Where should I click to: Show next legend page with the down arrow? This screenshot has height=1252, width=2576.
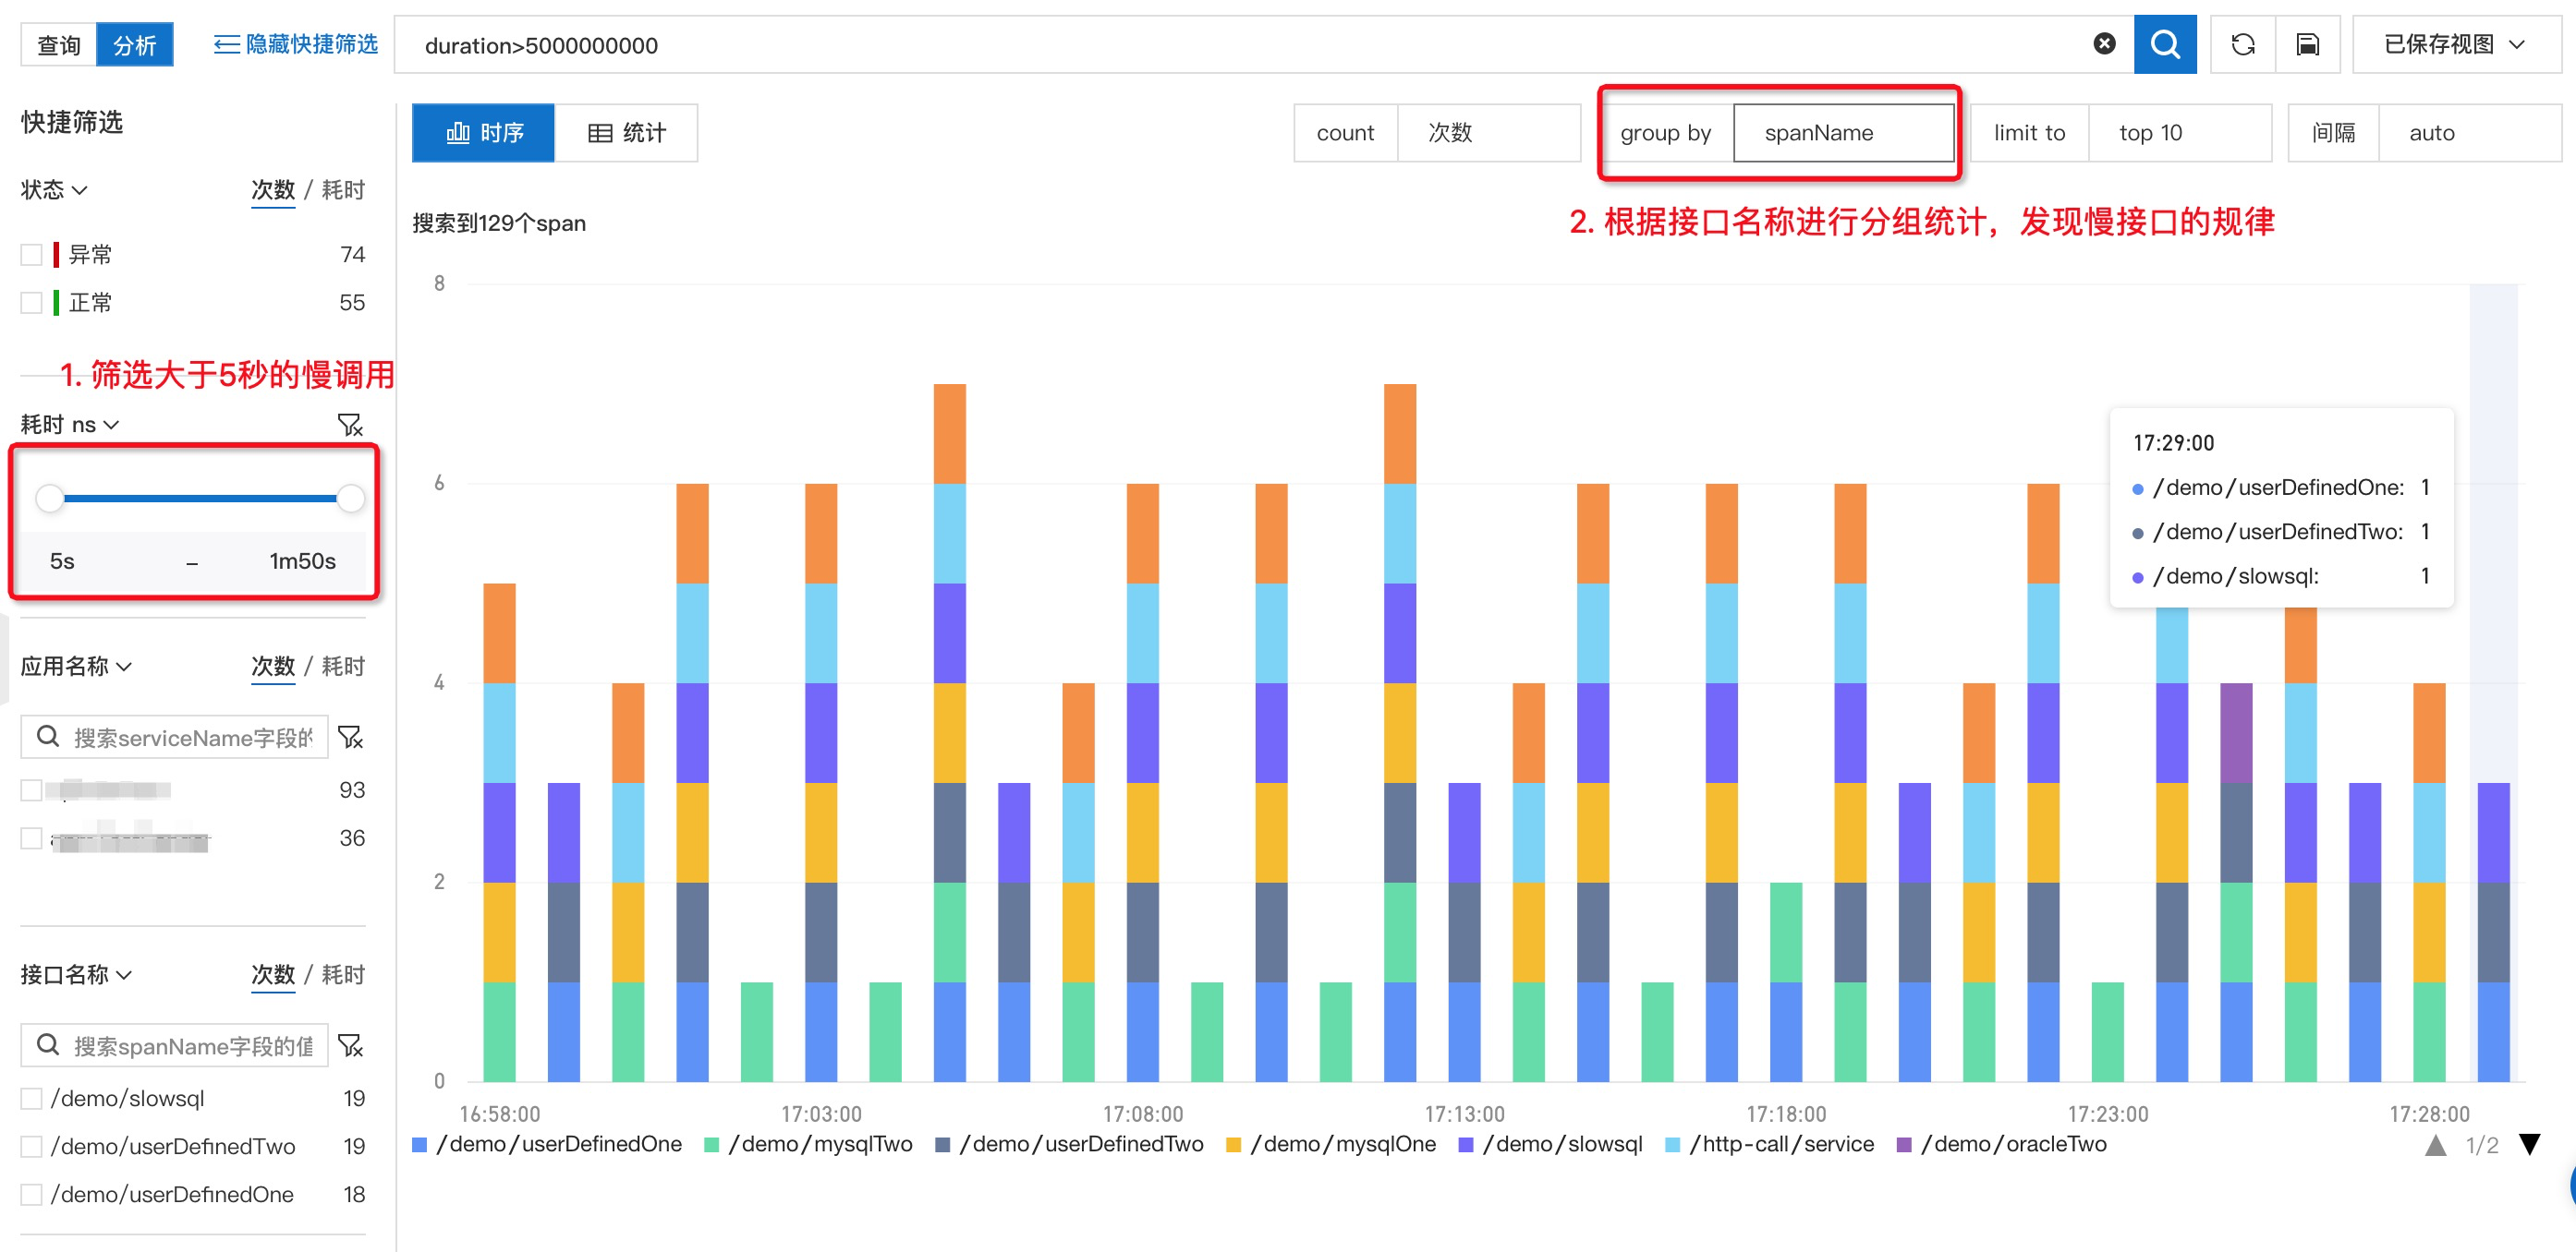point(2529,1145)
